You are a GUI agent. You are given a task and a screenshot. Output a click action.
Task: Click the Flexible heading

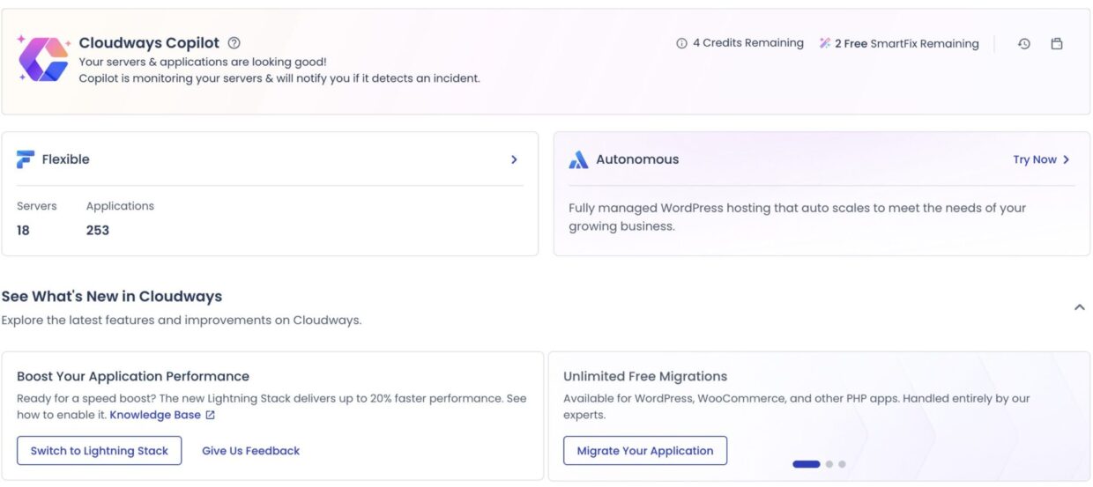(x=66, y=159)
